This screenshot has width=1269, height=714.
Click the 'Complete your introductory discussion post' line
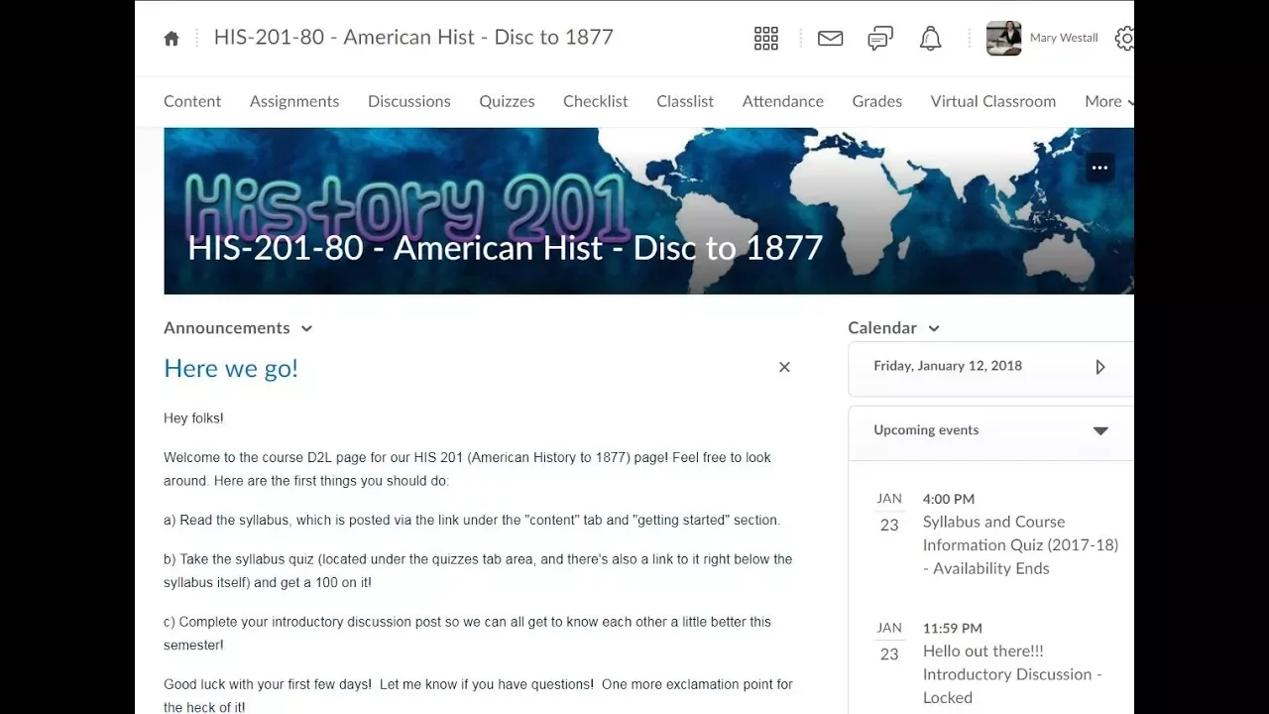pos(467,634)
